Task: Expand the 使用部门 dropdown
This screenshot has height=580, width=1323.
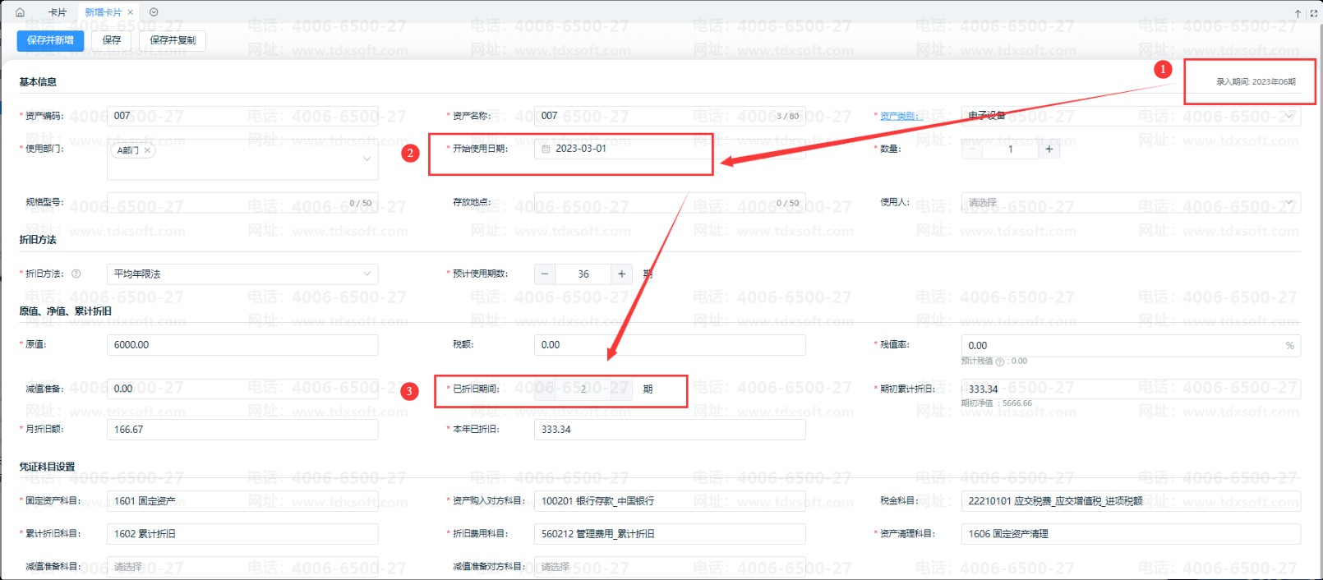Action: 366,159
